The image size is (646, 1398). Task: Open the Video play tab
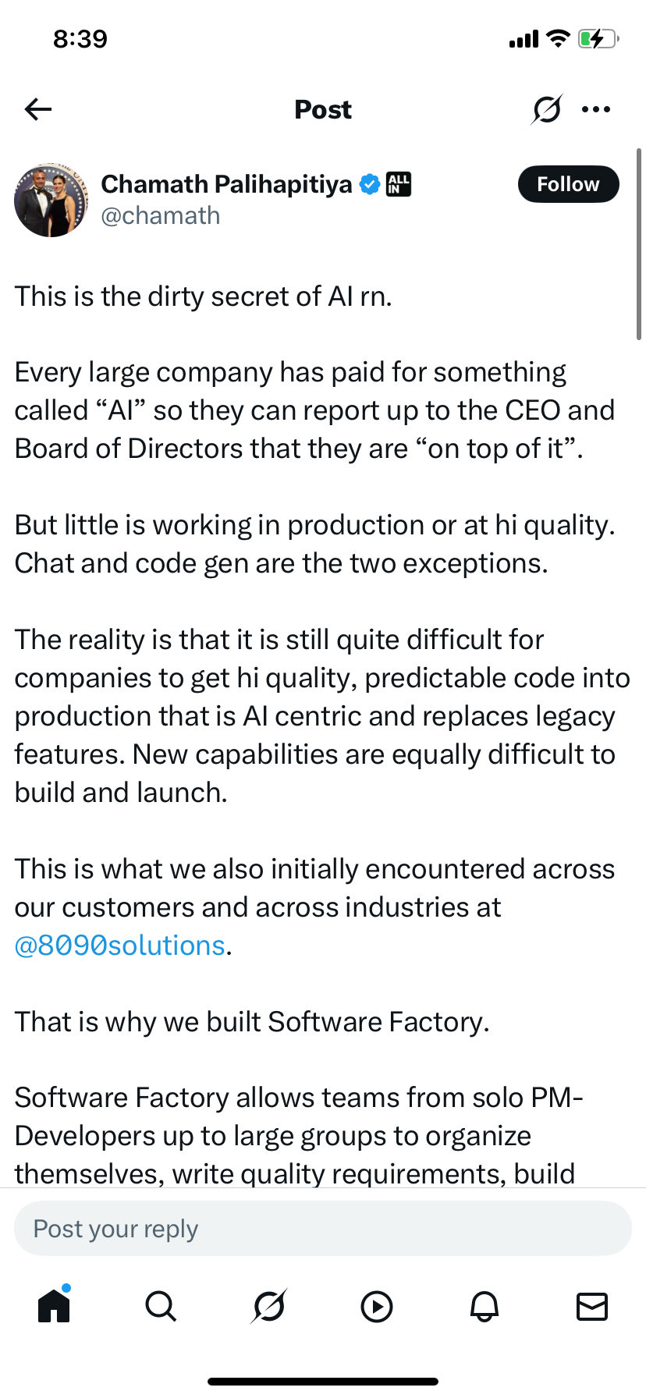click(x=377, y=1306)
